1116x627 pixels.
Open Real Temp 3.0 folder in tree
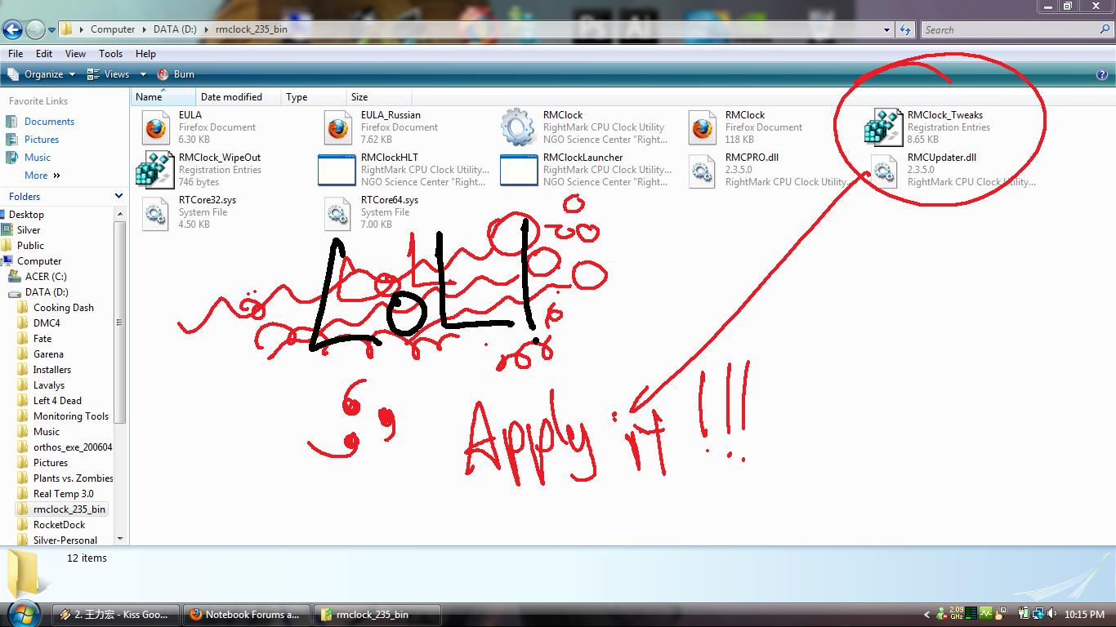pos(64,494)
